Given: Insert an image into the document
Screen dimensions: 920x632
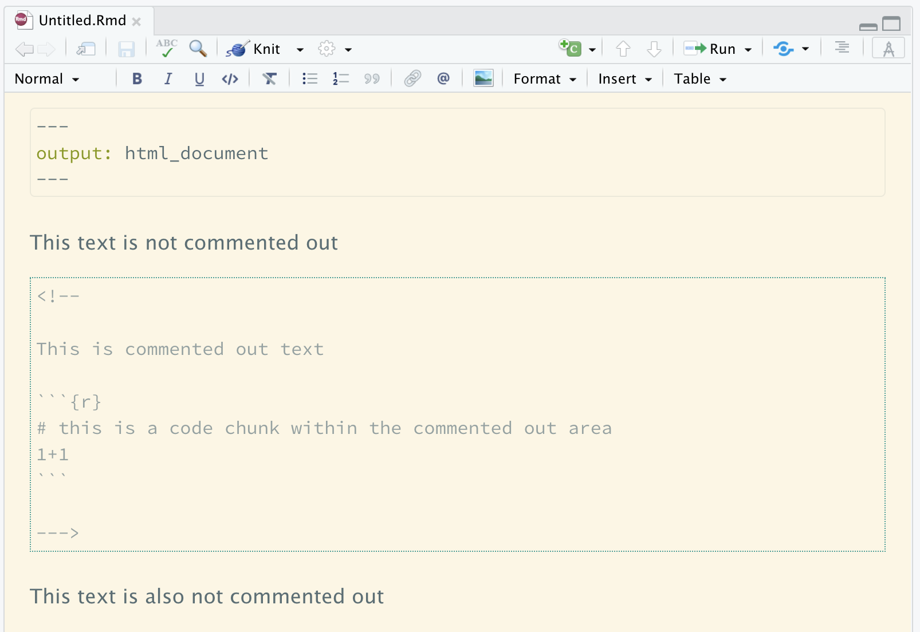Looking at the screenshot, I should click(x=483, y=78).
